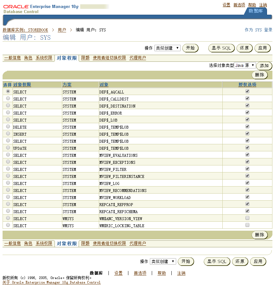This screenshot has height=287, width=275.
Task: Open 帮助 link in top header
Action: 252,5
